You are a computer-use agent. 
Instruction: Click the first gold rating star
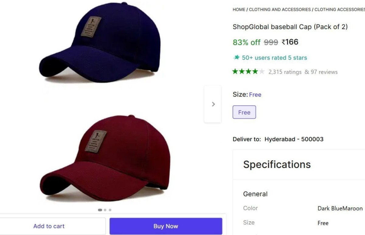coord(235,71)
